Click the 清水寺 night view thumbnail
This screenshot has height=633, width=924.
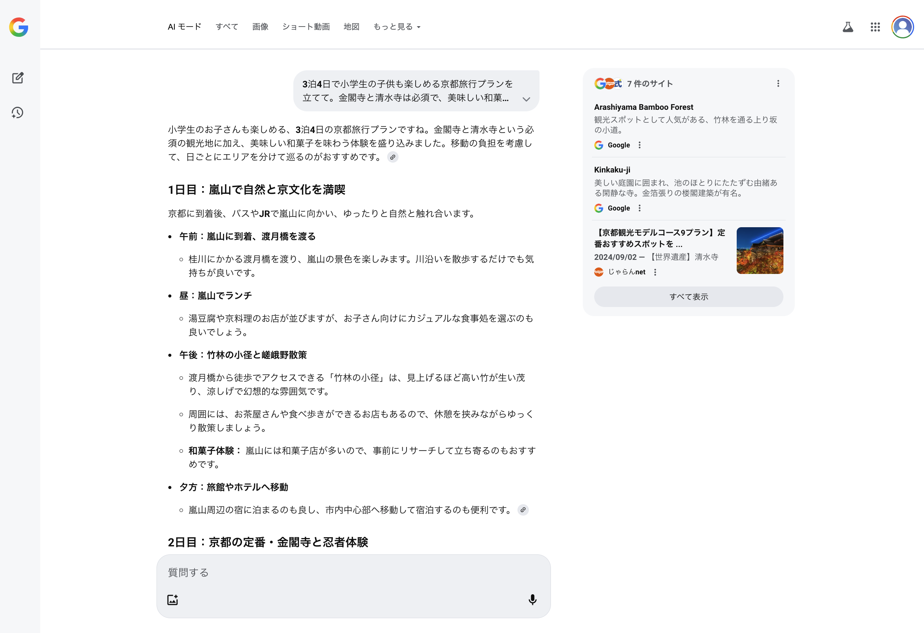(759, 250)
